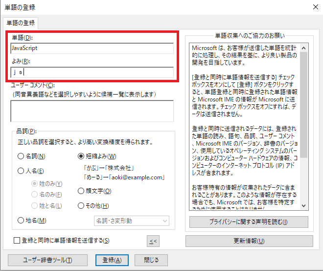
Task: Click the ユーザーコメント text area
Action: (x=92, y=111)
